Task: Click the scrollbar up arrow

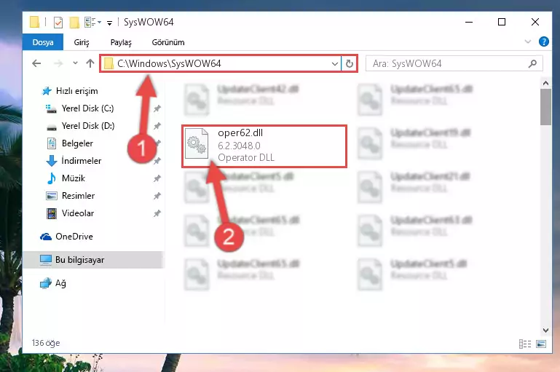Action: coord(545,83)
